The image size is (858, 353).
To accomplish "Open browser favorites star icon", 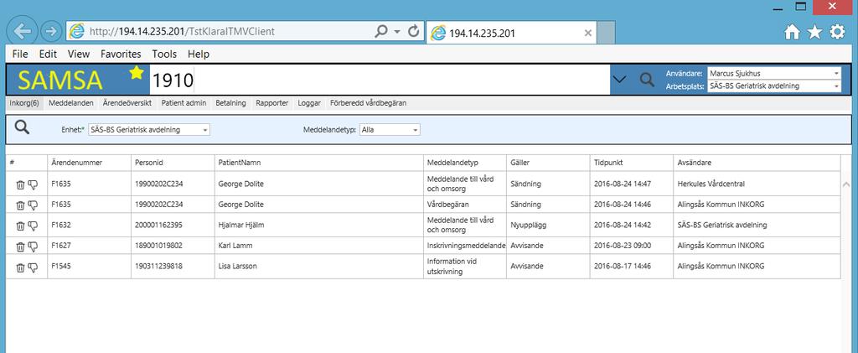I will tap(814, 33).
